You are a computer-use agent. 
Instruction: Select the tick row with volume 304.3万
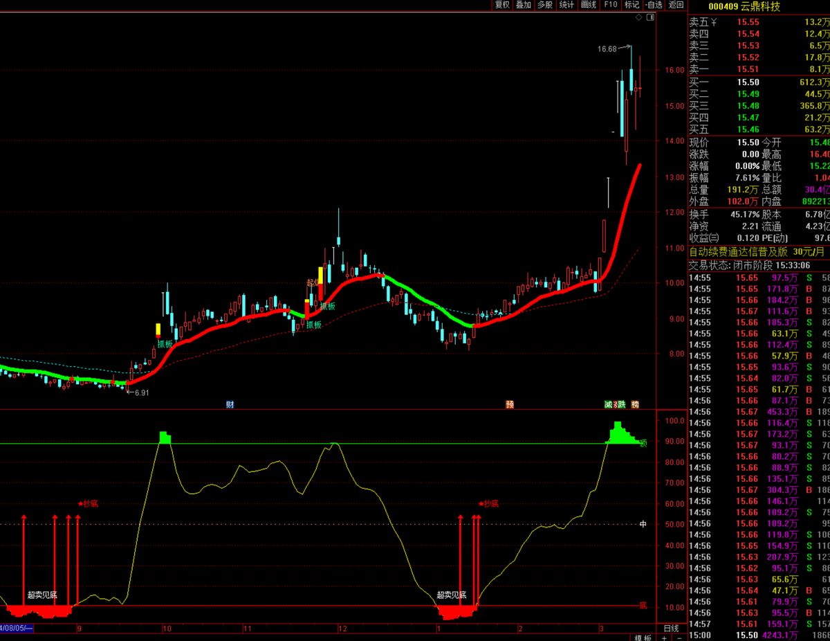pos(759,490)
